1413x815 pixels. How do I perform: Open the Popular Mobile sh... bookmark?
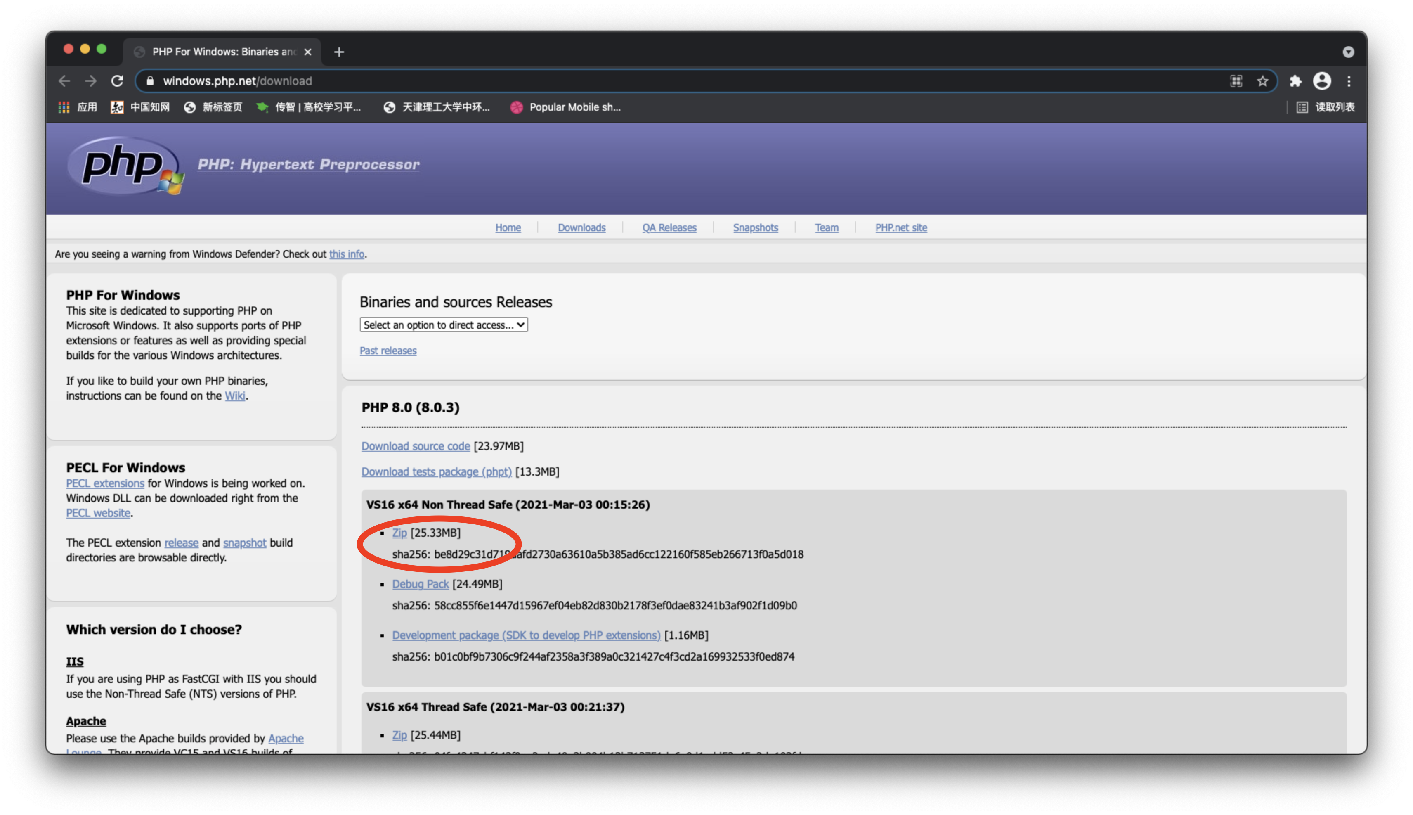coord(565,107)
